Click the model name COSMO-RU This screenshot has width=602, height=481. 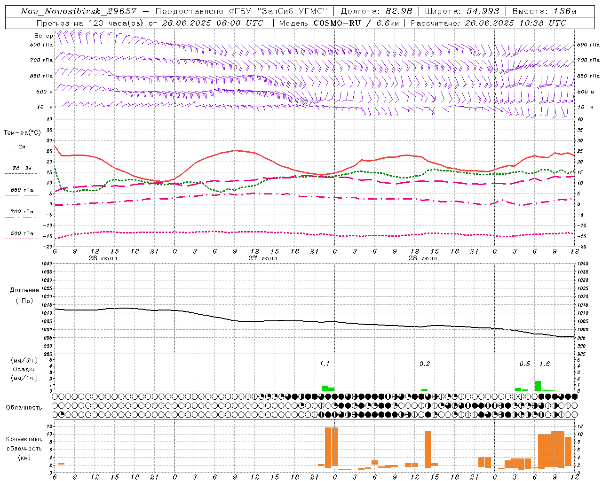[337, 23]
